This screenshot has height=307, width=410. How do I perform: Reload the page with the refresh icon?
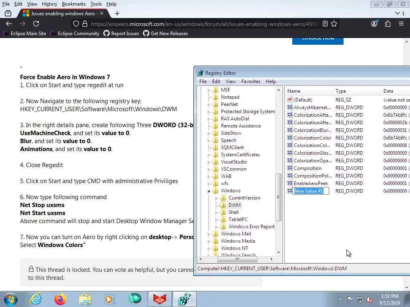[36, 24]
